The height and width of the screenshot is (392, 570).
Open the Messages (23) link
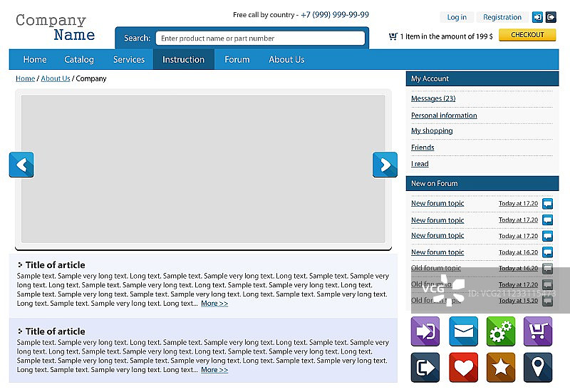tap(433, 99)
